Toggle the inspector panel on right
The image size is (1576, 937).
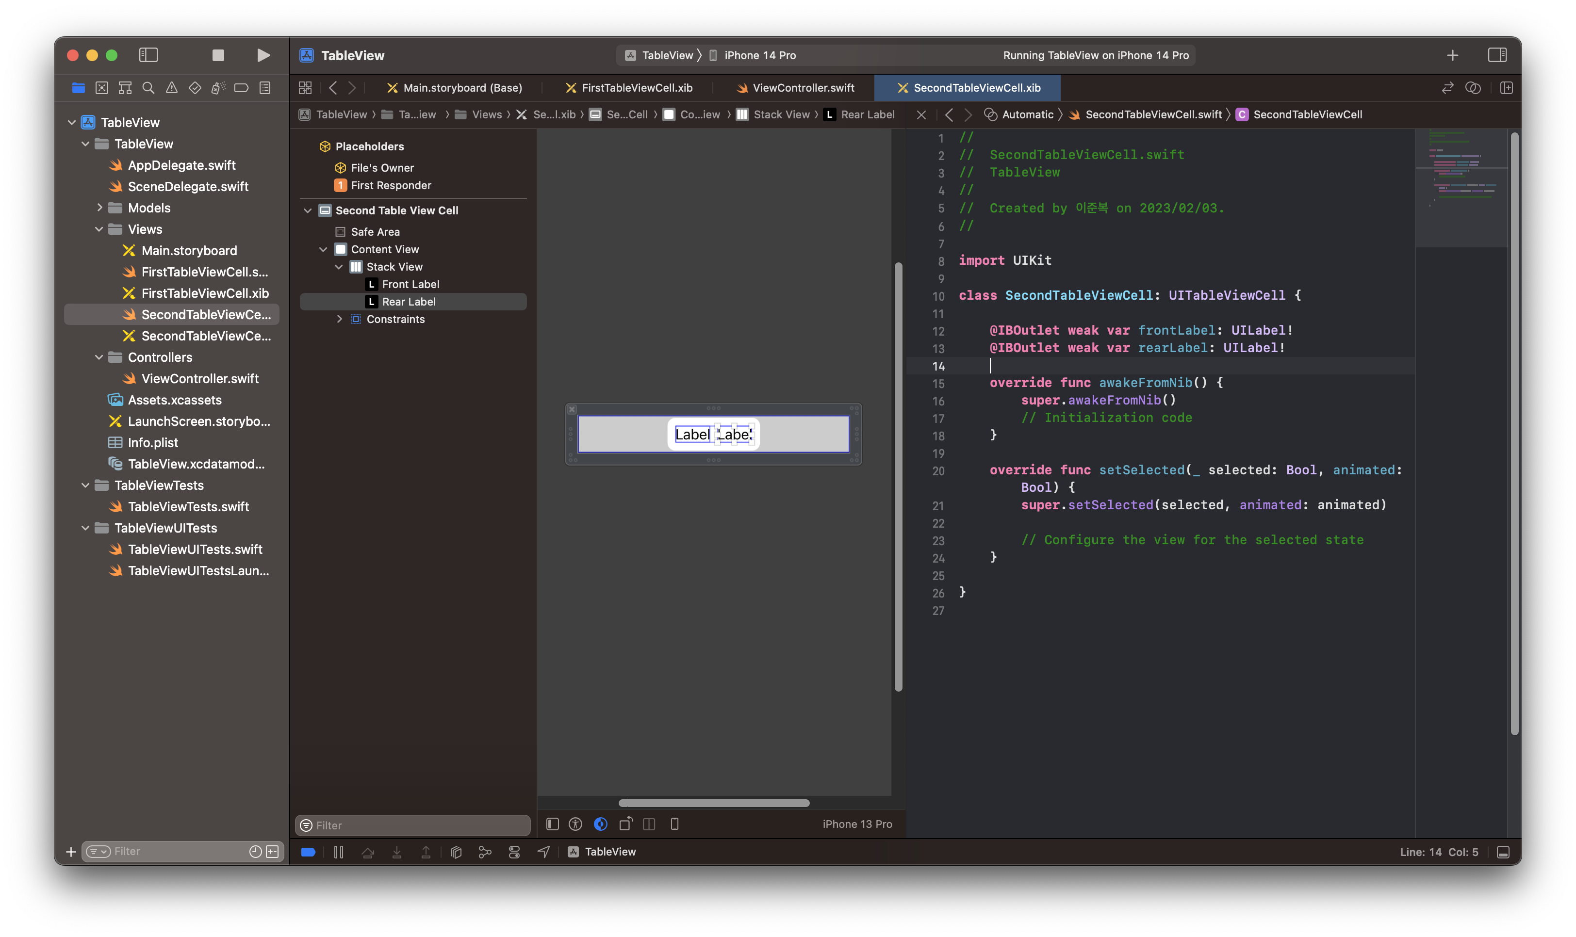coord(1497,56)
